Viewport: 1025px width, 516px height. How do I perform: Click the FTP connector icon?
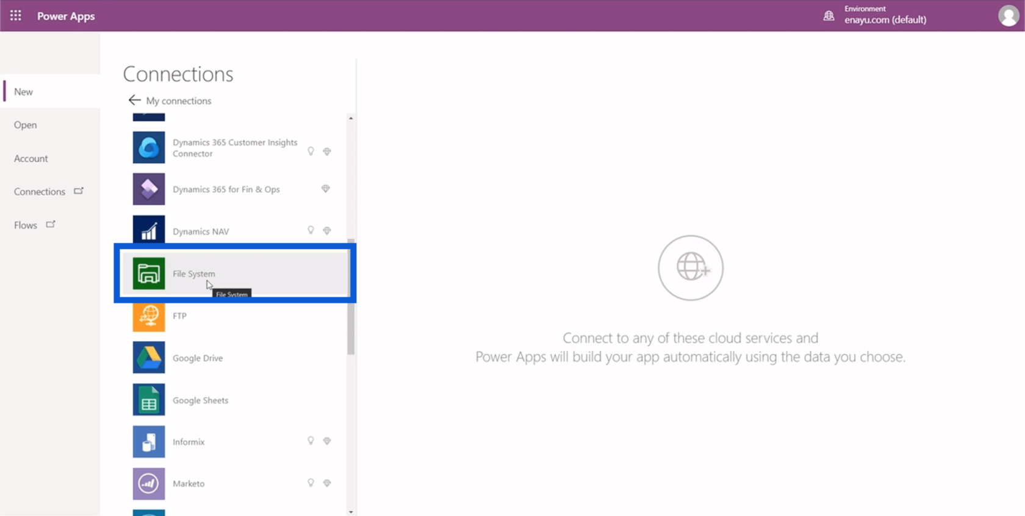(x=149, y=316)
